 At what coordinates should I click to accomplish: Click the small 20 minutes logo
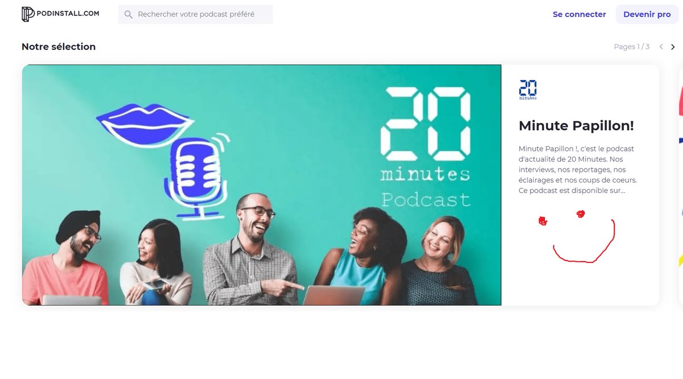[528, 90]
